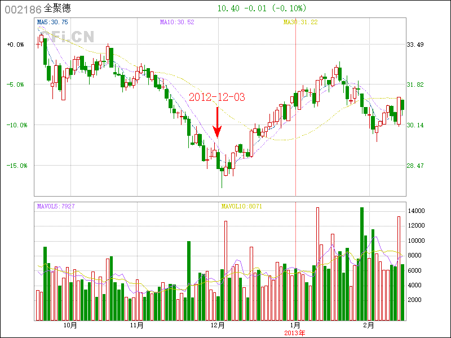
Task: Select the MA30:31.22 indicator label
Action: [300, 22]
